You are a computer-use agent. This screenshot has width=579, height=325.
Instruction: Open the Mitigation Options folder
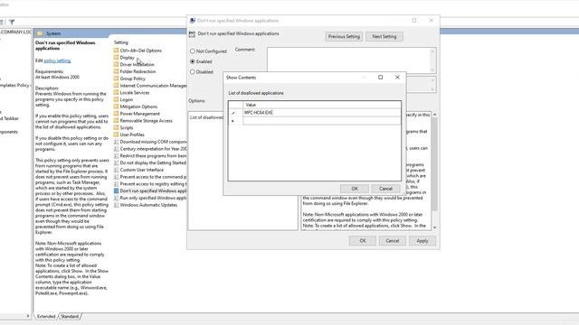click(x=135, y=107)
